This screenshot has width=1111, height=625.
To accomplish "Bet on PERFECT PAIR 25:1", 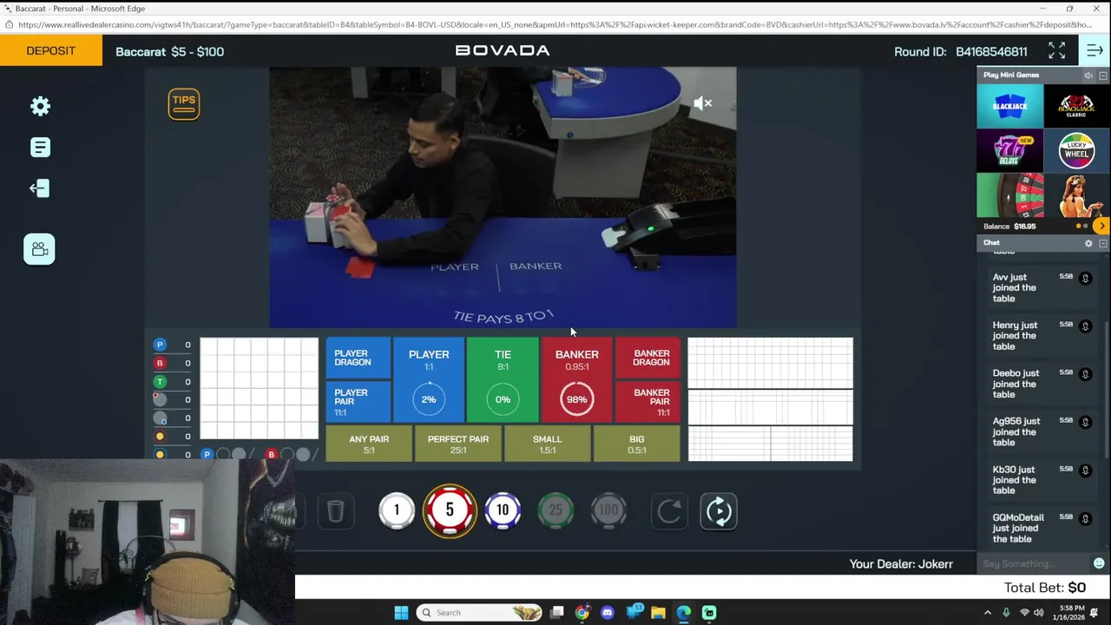I will (x=458, y=444).
